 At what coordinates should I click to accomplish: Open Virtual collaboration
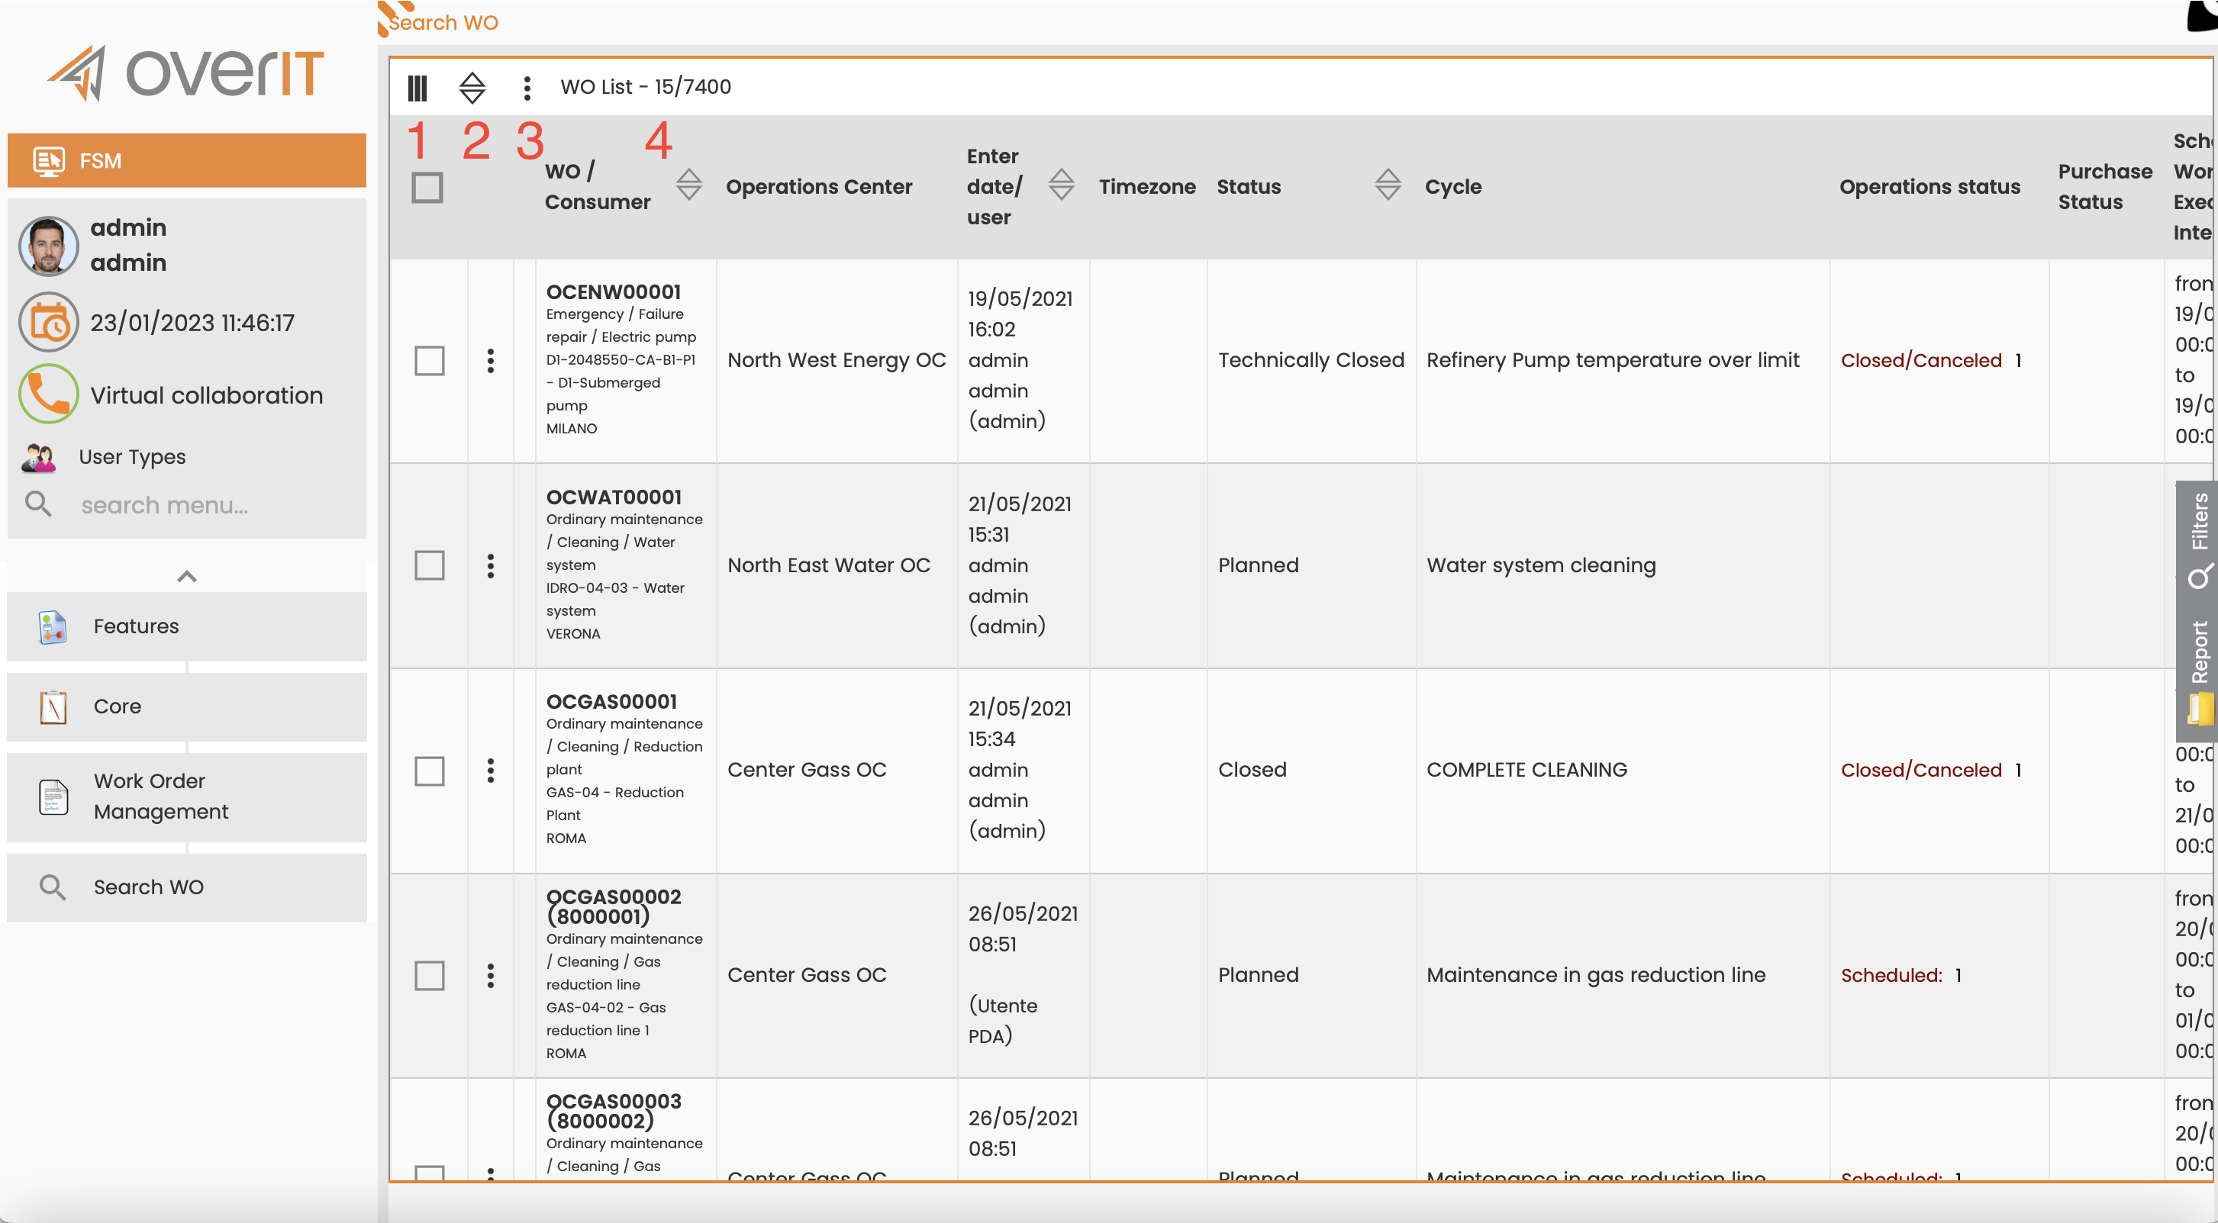tap(207, 395)
